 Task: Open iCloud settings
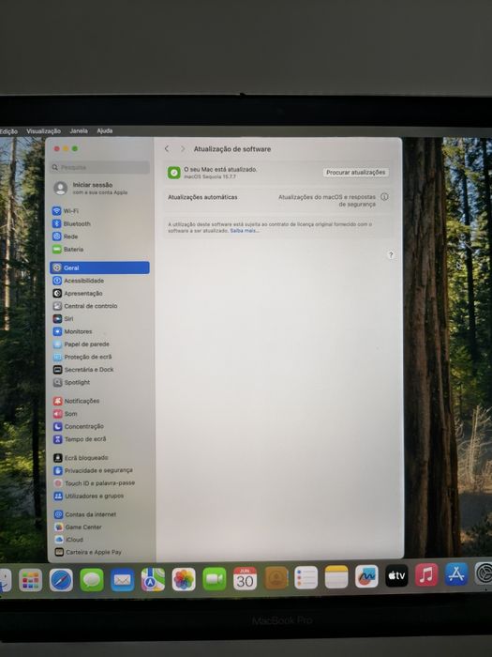coord(101,540)
